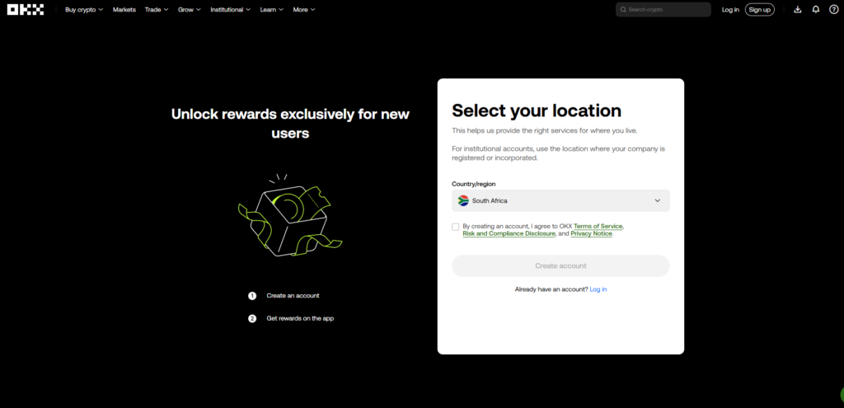Click the OKX logo

(x=26, y=10)
